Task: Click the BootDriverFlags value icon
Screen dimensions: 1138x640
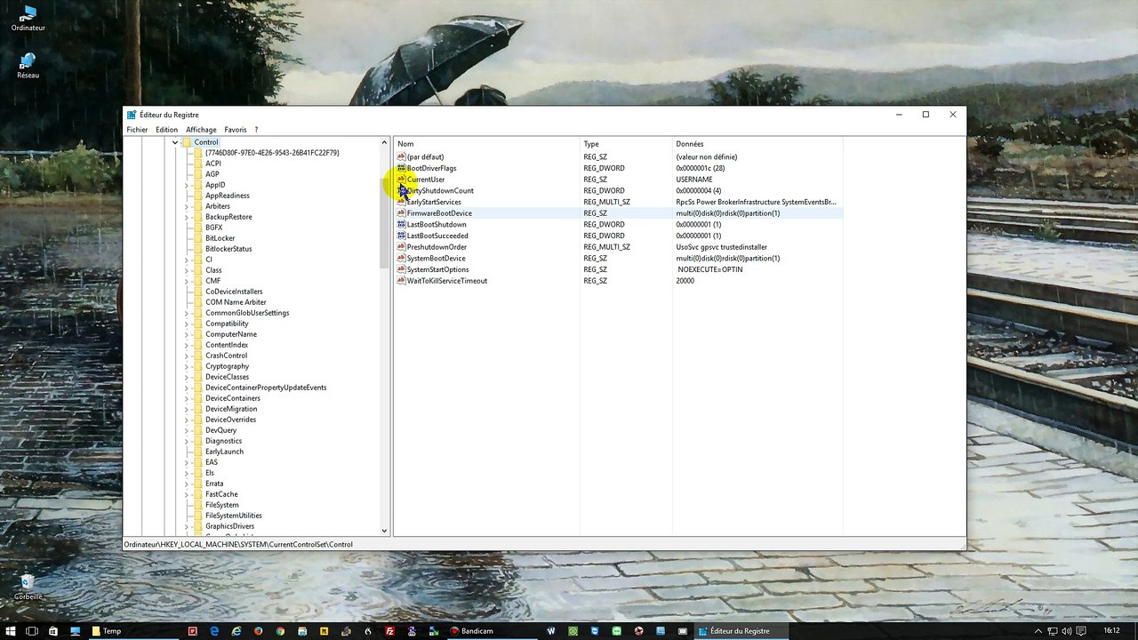Action: [401, 168]
